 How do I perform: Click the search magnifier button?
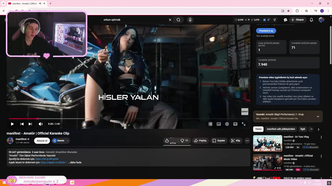tap(178, 20)
